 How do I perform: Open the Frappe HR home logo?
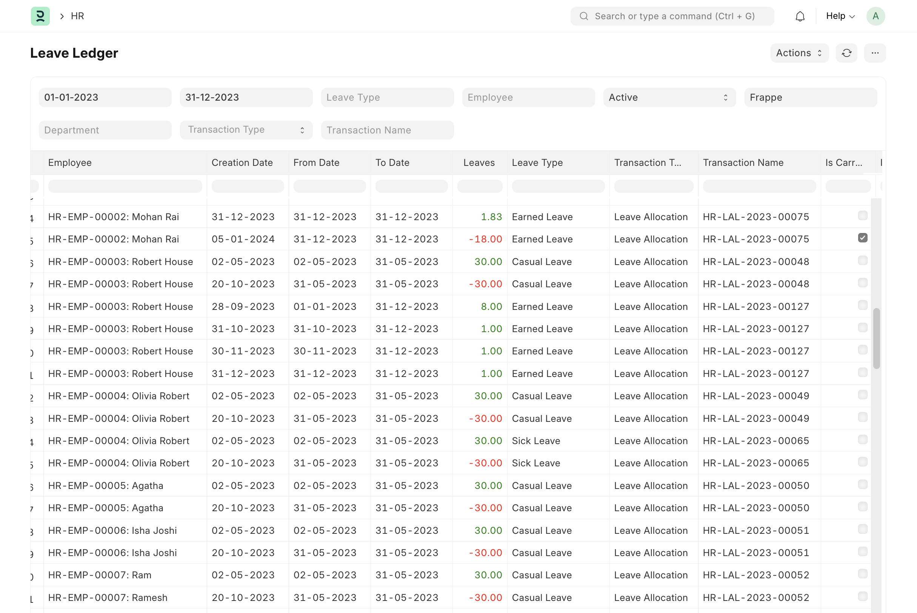click(40, 16)
